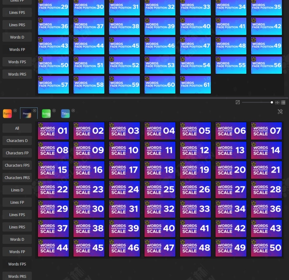The height and width of the screenshot is (280, 289).
Task: Apply the Words Fade Position 60 preset
Action: tap(160, 85)
